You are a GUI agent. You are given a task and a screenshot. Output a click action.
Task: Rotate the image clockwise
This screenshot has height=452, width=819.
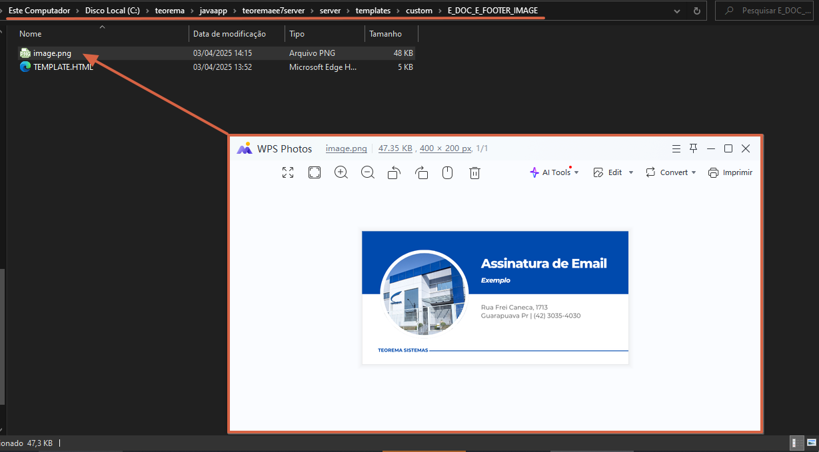pyautogui.click(x=421, y=172)
